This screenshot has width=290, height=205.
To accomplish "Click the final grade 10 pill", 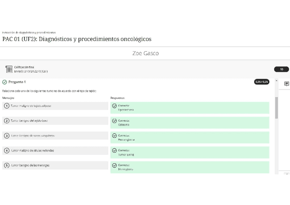I will pyautogui.click(x=281, y=69).
